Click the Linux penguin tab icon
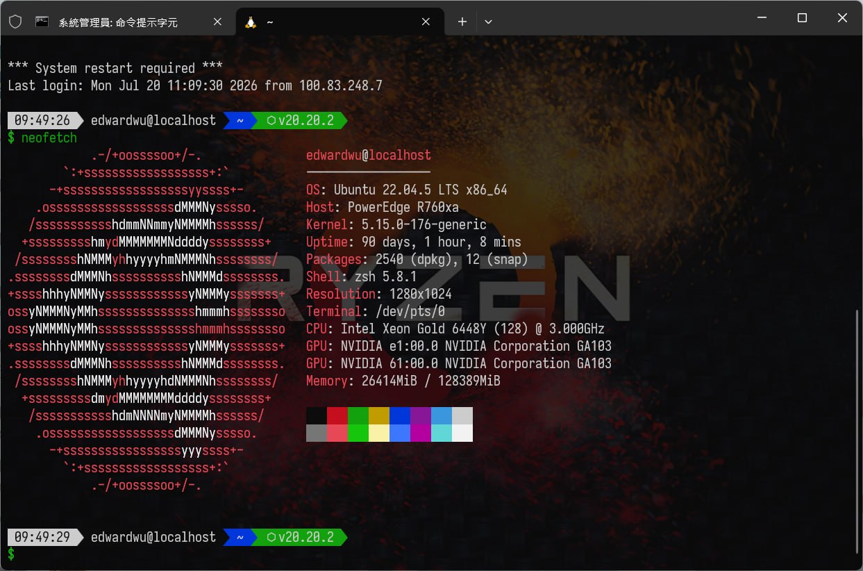Screen dimensions: 863x571 coord(251,22)
